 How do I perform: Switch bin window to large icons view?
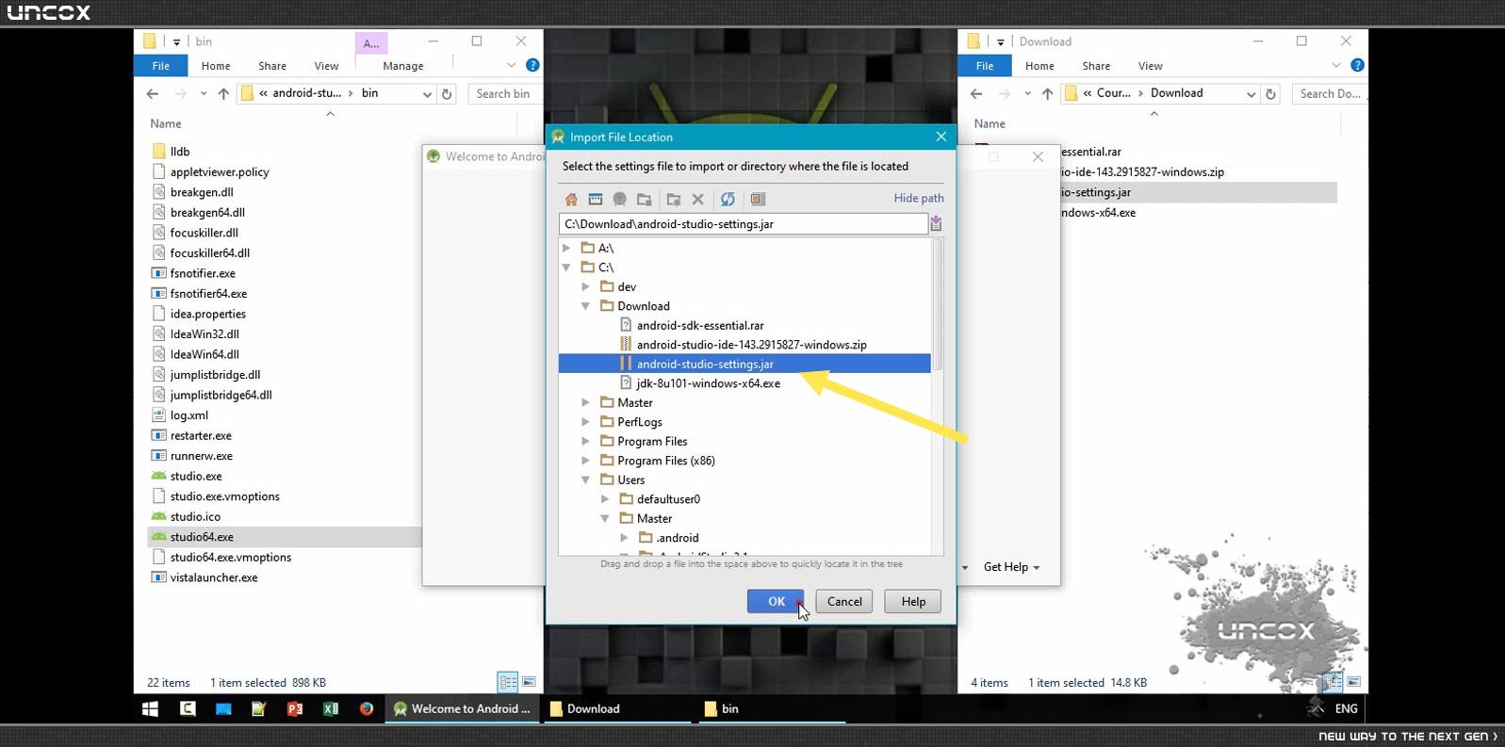click(529, 682)
